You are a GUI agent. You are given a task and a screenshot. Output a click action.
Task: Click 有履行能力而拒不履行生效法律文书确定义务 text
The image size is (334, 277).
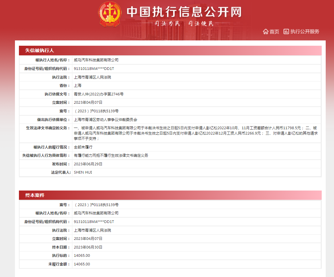[111, 155]
